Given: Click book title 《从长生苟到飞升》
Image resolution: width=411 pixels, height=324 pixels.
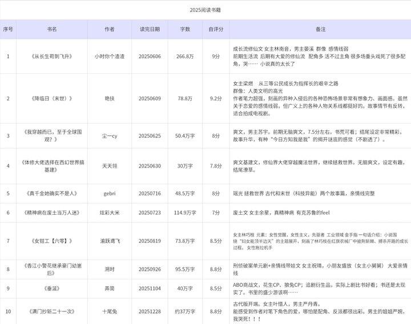Looking at the screenshot, I should click(x=52, y=57).
